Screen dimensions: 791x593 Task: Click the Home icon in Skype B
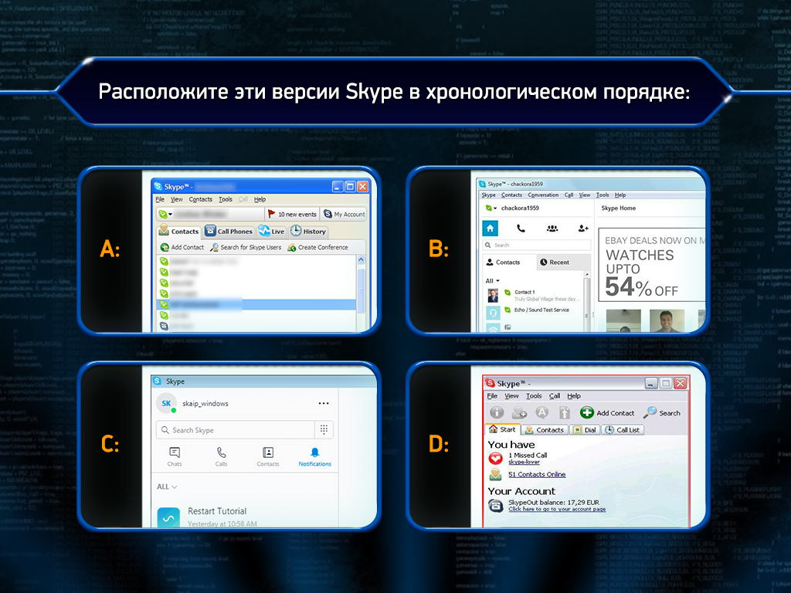click(491, 229)
